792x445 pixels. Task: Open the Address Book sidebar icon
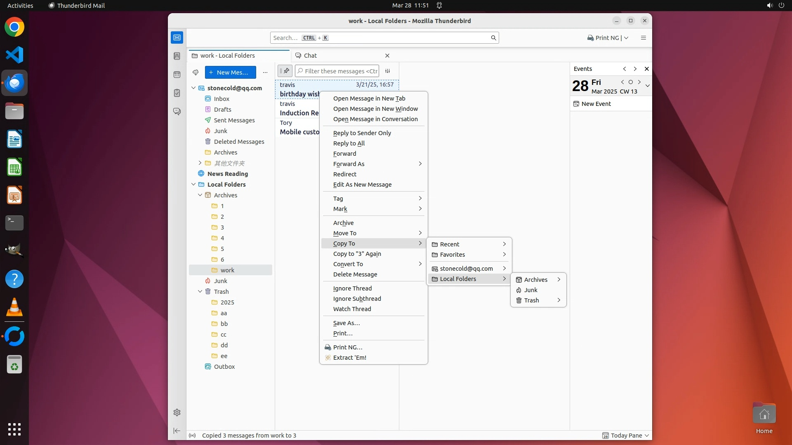(177, 56)
